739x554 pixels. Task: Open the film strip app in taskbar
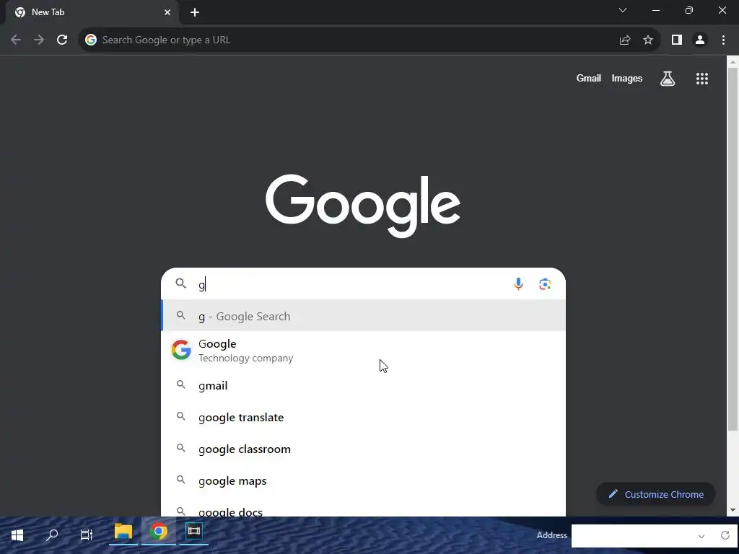coord(193,532)
